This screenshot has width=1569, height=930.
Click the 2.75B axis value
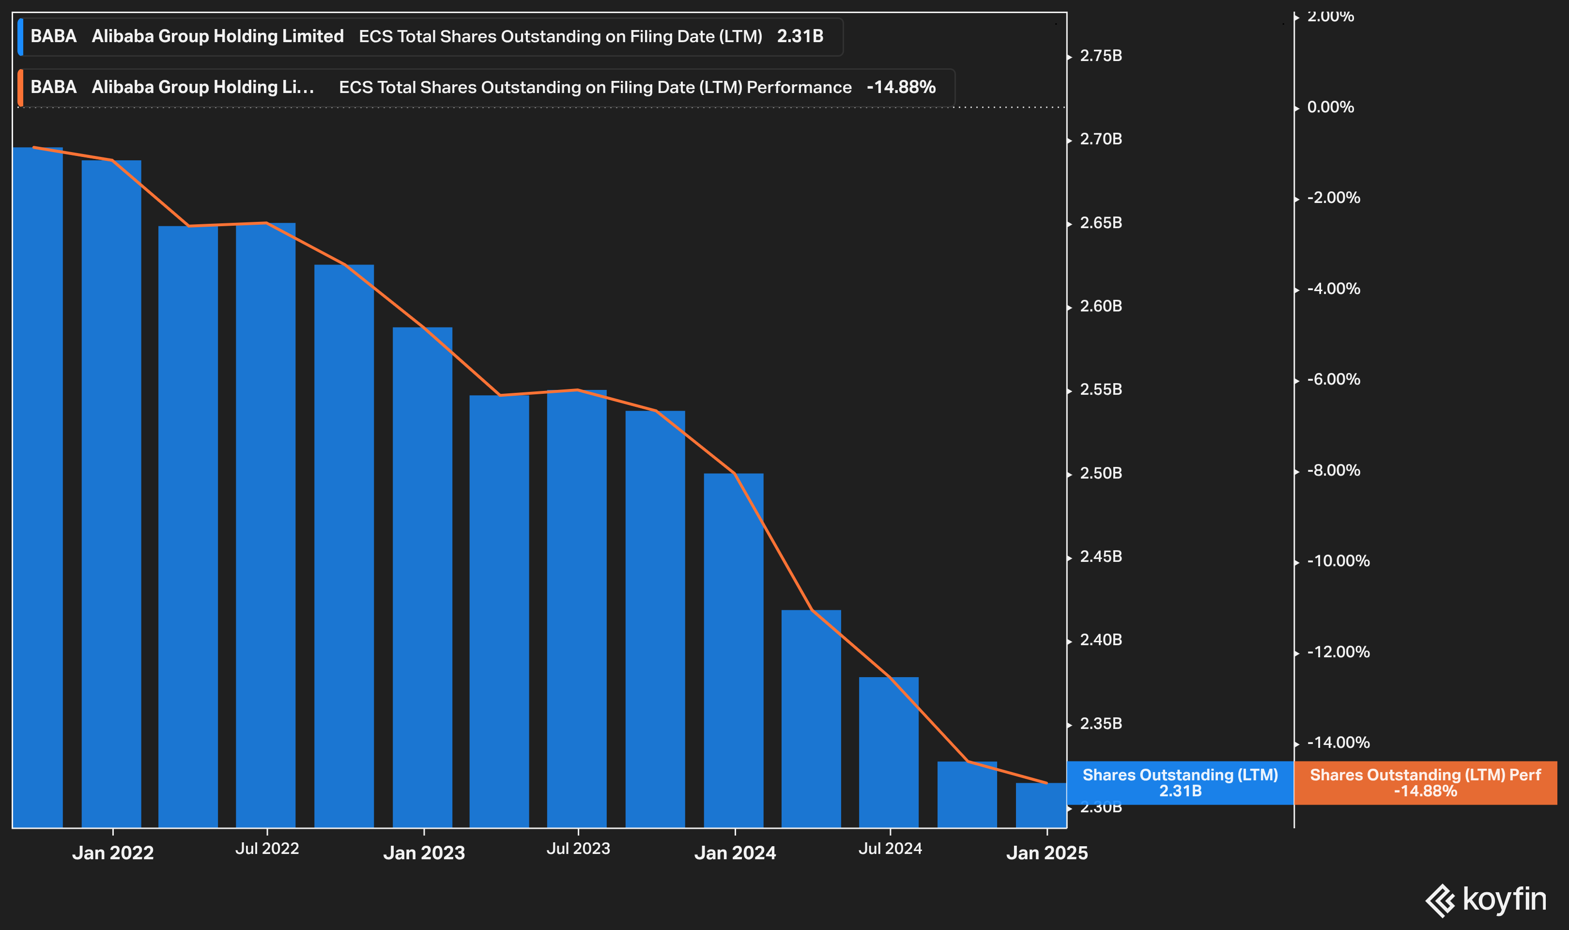tap(1101, 56)
